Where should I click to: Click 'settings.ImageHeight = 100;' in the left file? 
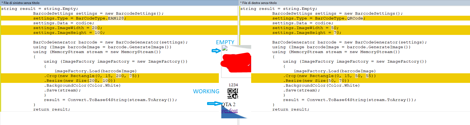pyautogui.click(x=69, y=33)
